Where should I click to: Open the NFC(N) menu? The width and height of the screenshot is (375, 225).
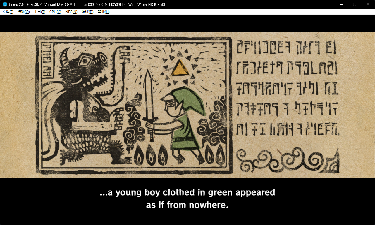(x=71, y=12)
